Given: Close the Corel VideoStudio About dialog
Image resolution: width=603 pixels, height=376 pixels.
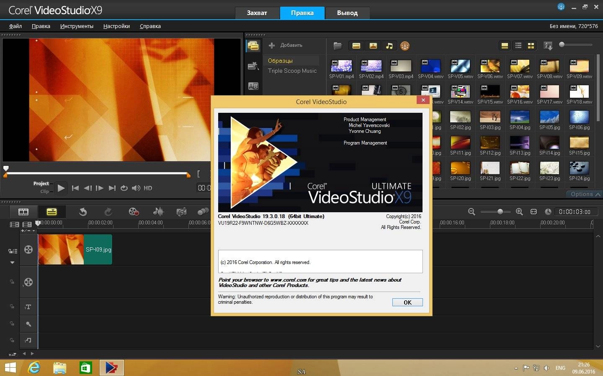Looking at the screenshot, I should click(x=423, y=100).
